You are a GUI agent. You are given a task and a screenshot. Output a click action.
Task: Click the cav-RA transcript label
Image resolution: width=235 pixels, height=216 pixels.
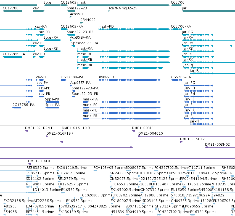coord(41,26)
